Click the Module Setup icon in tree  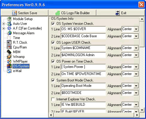tap(9, 19)
